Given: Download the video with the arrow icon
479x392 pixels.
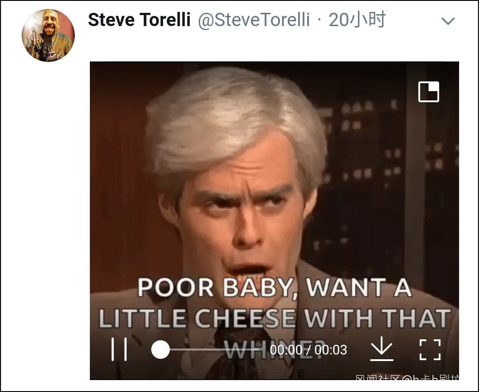Looking at the screenshot, I should [382, 349].
